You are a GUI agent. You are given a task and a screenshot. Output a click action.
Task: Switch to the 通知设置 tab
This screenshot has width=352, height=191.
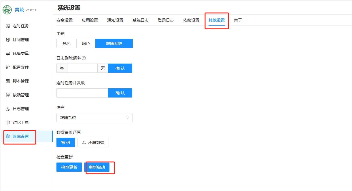point(115,20)
